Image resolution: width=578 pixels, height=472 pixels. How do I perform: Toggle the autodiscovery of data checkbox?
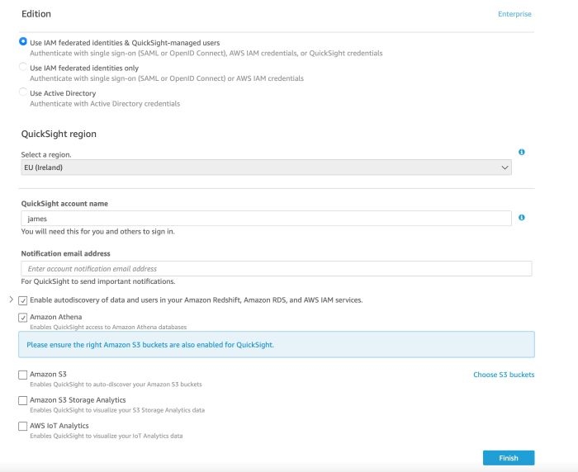coord(23,300)
